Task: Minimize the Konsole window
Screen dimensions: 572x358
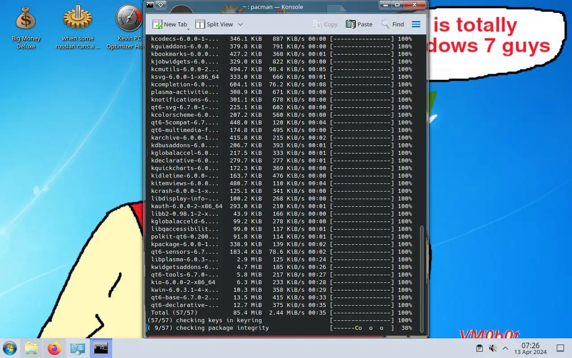Action: [x=386, y=5]
